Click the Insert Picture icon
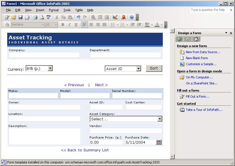The width and height of the screenshot is (235, 166). coord(106,17)
